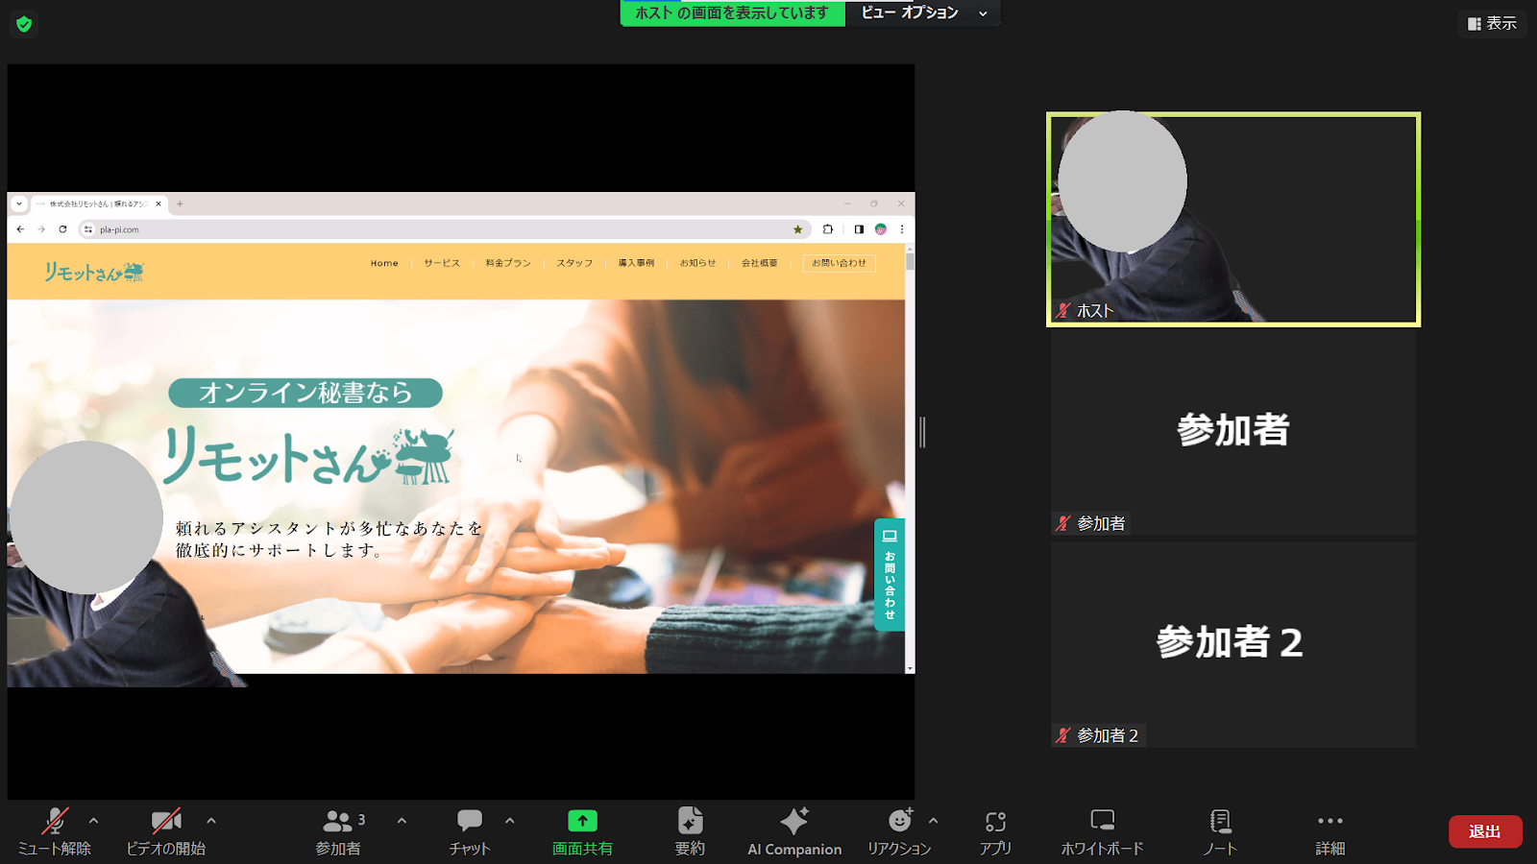Toggle the browser side panel icon
The width and height of the screenshot is (1537, 864).
859,229
